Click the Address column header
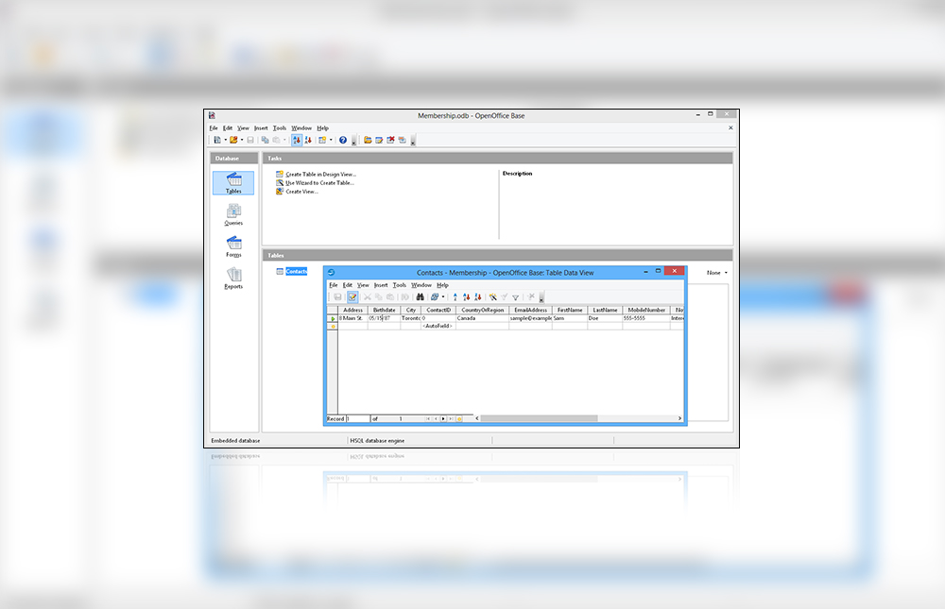This screenshot has width=945, height=609. click(x=353, y=310)
